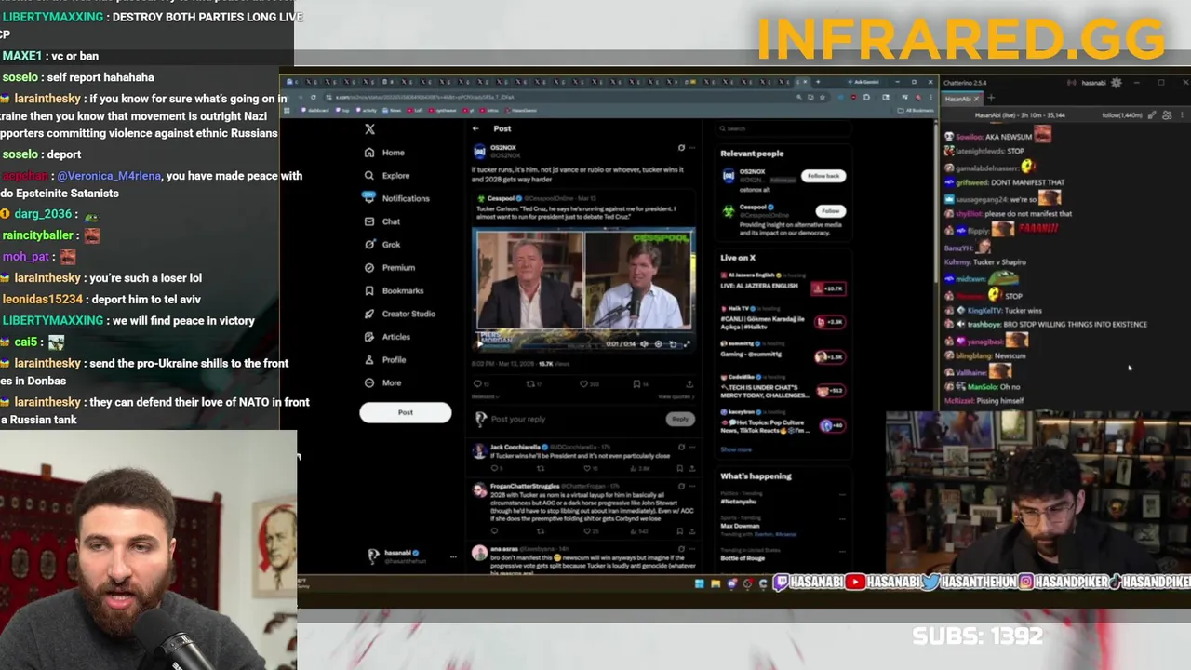Bookmark Jack Cocchiarella's reply
This screenshot has height=670, width=1191.
(679, 468)
